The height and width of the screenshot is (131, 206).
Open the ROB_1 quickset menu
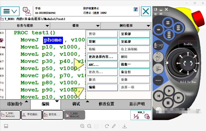[141, 115]
